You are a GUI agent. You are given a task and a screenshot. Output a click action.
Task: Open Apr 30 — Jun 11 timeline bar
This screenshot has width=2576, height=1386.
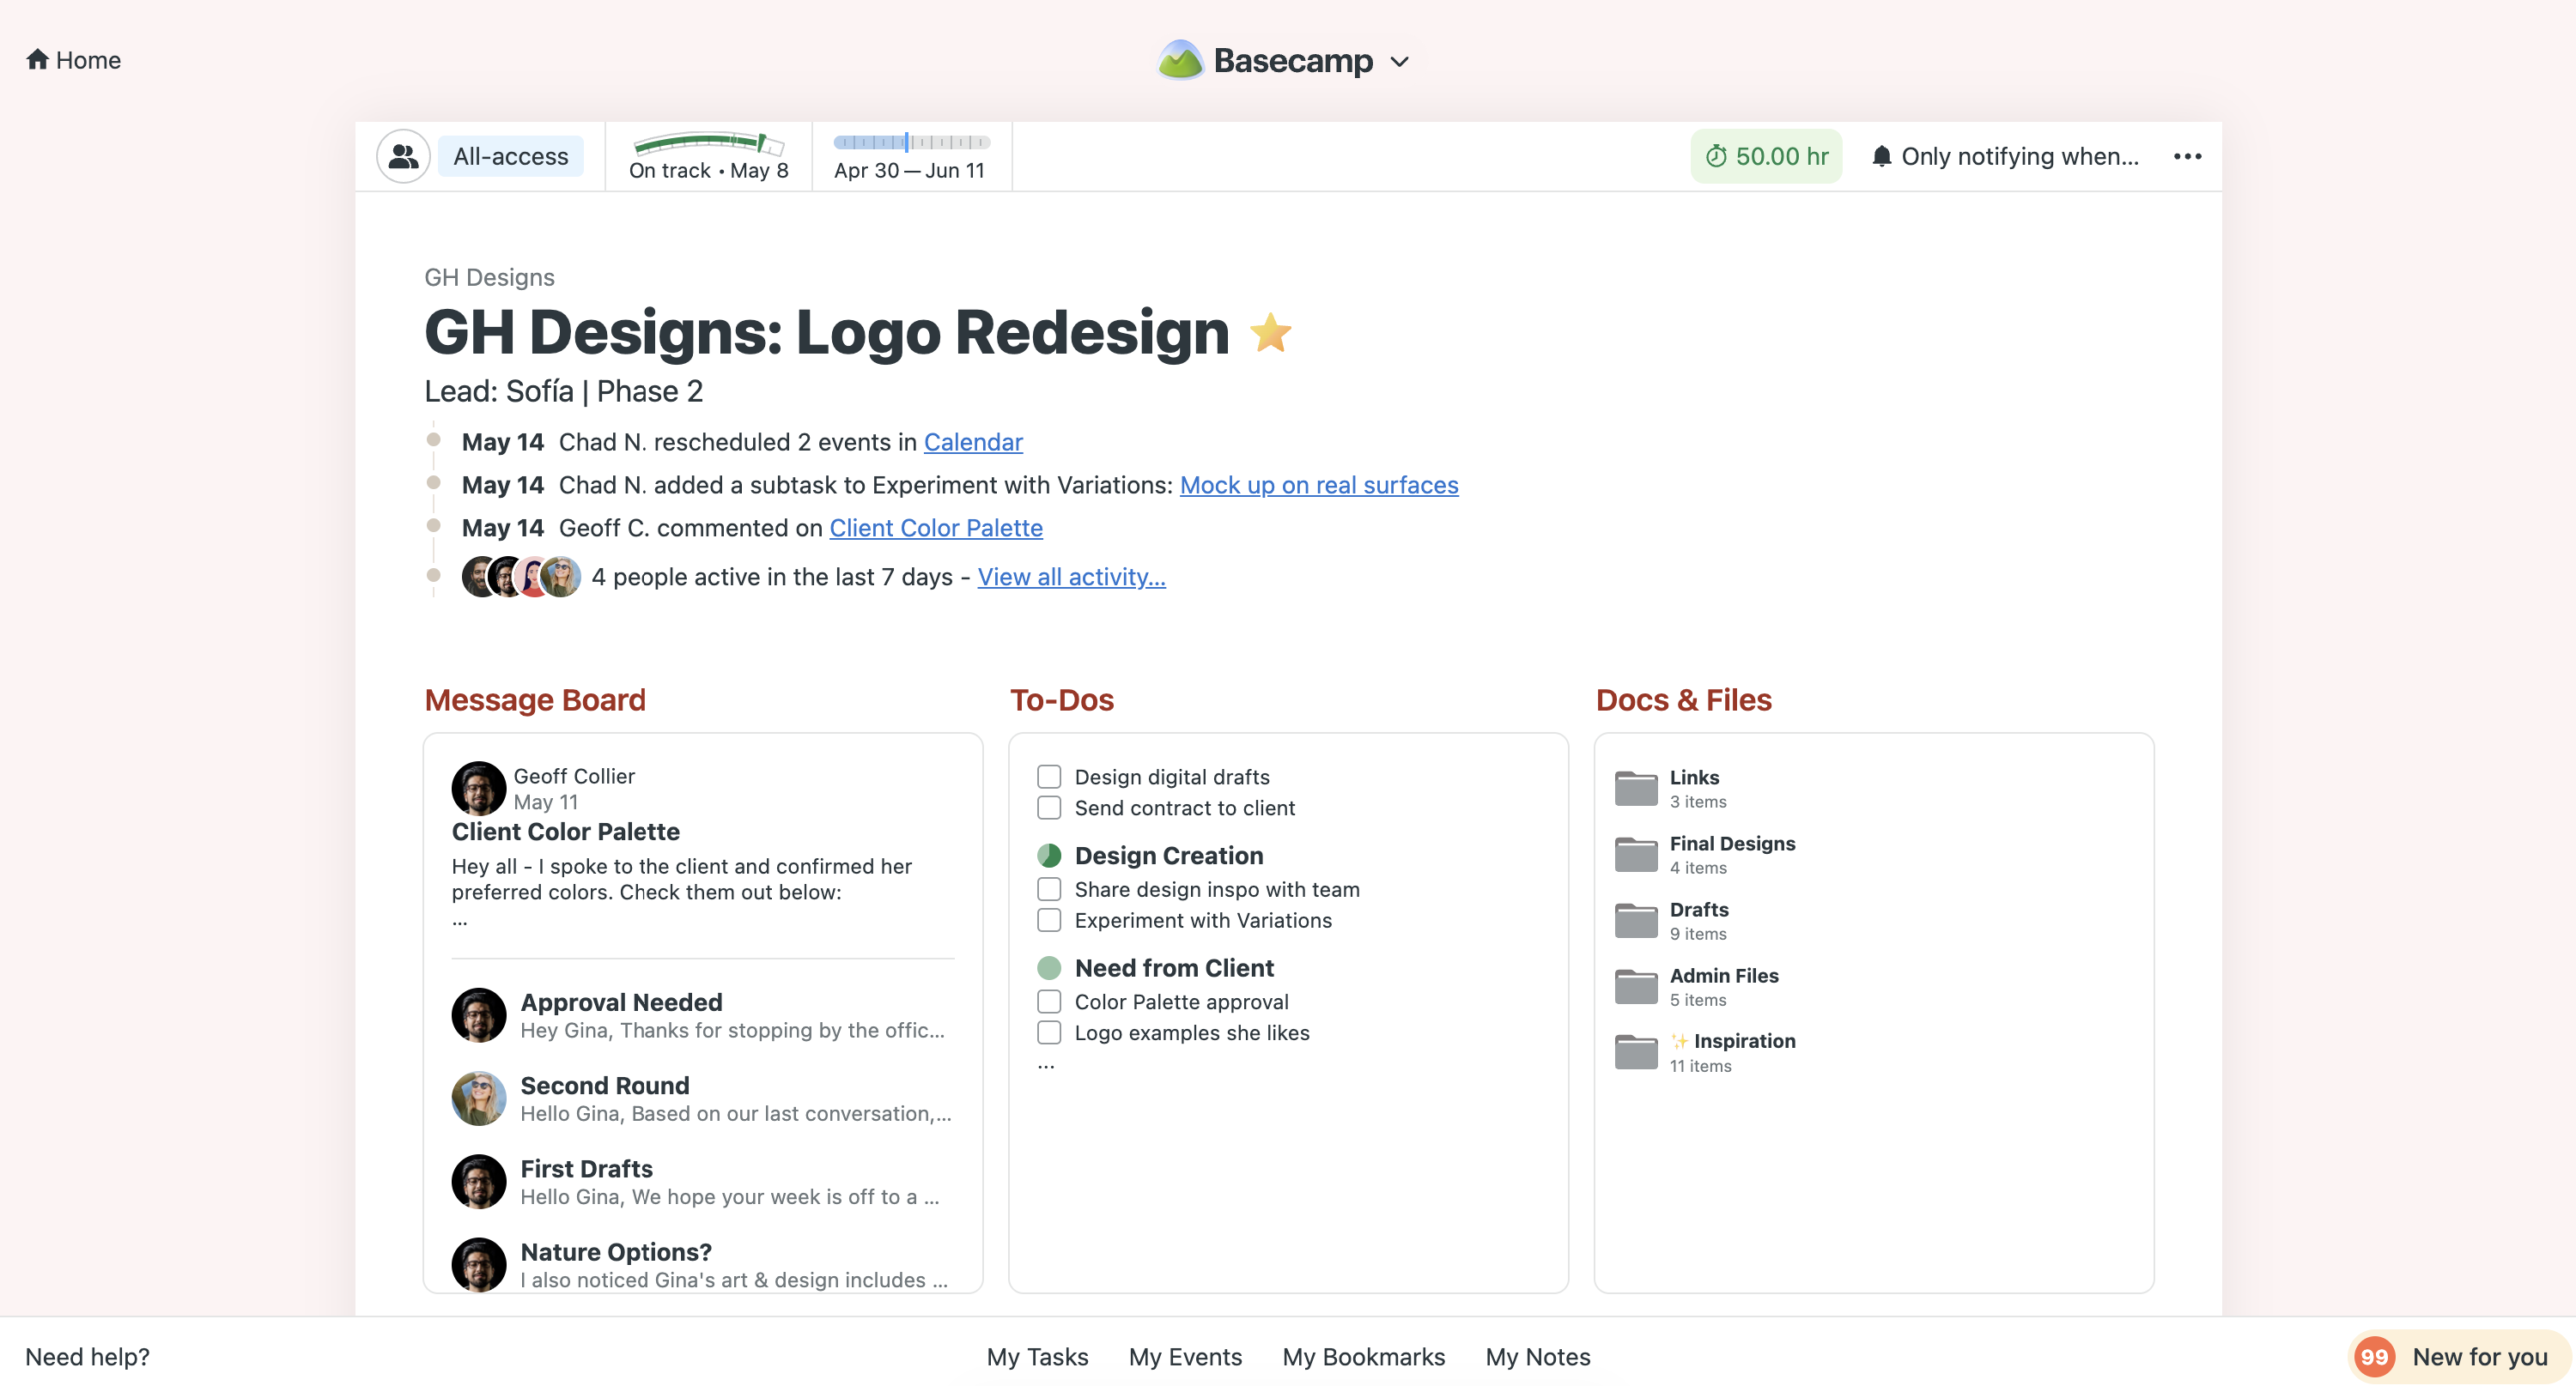[910, 156]
